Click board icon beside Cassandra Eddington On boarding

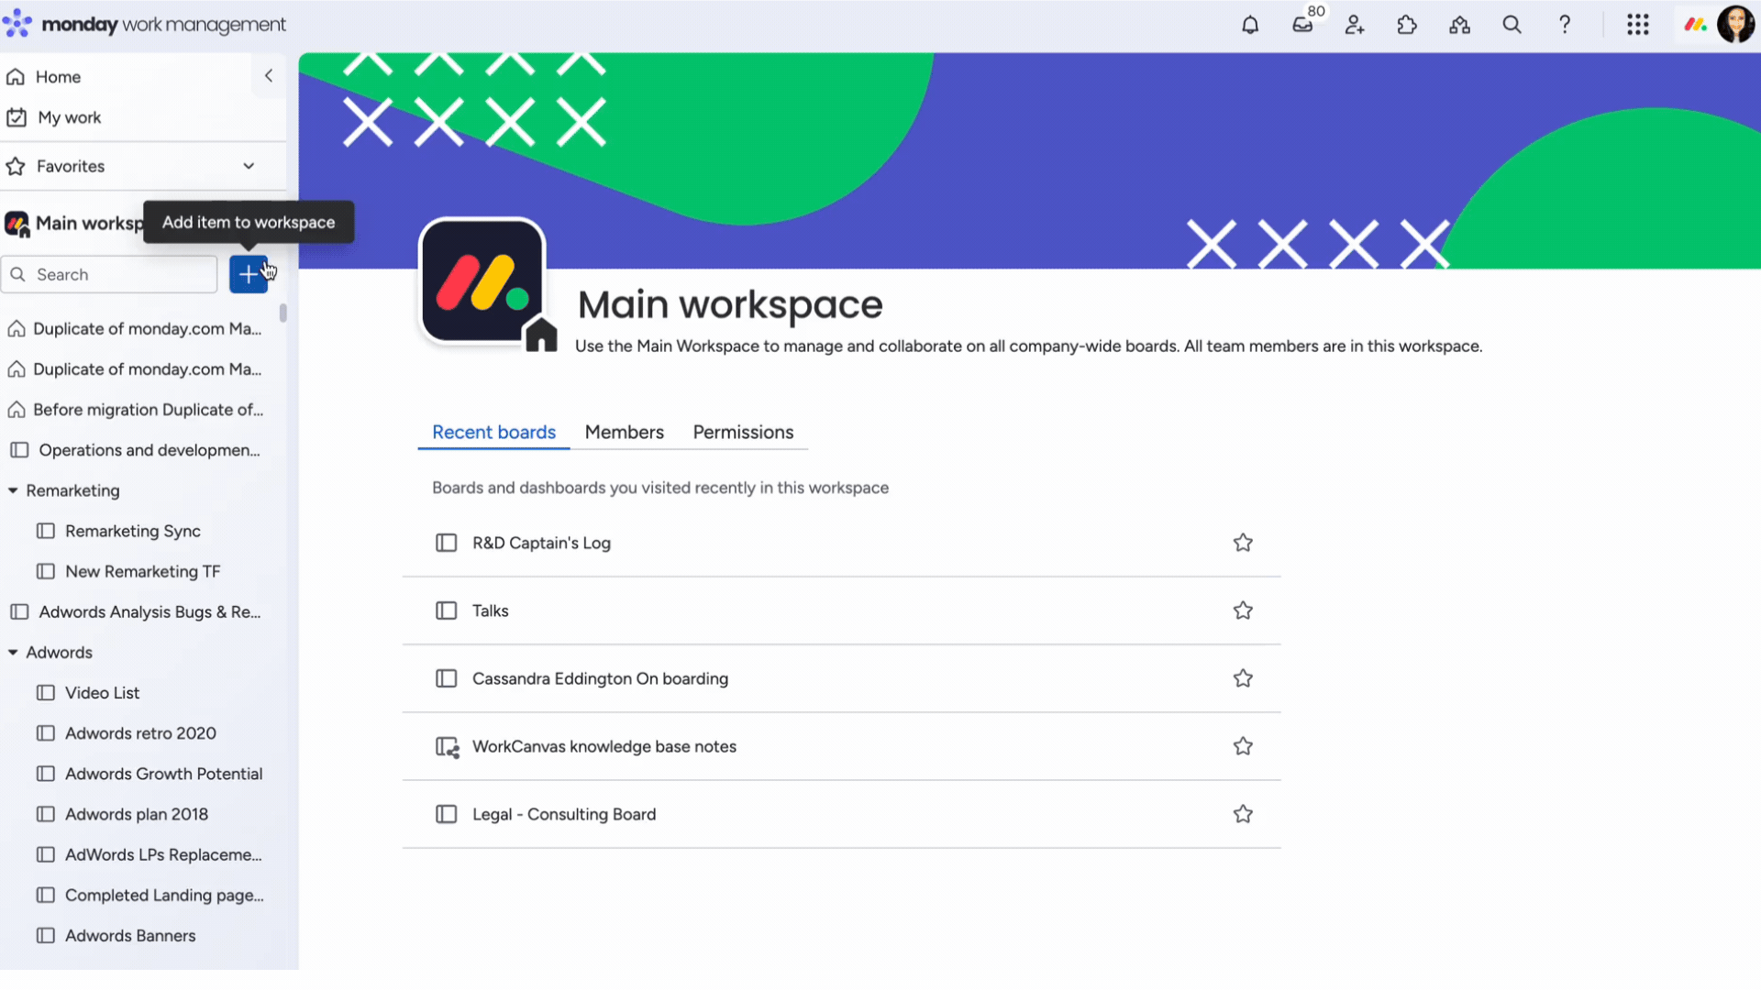pyautogui.click(x=446, y=678)
